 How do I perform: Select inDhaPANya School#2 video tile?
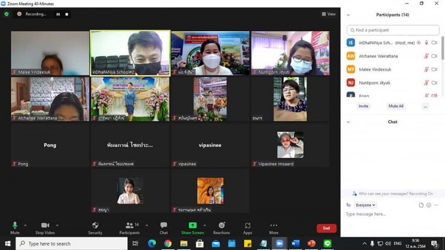point(130,53)
